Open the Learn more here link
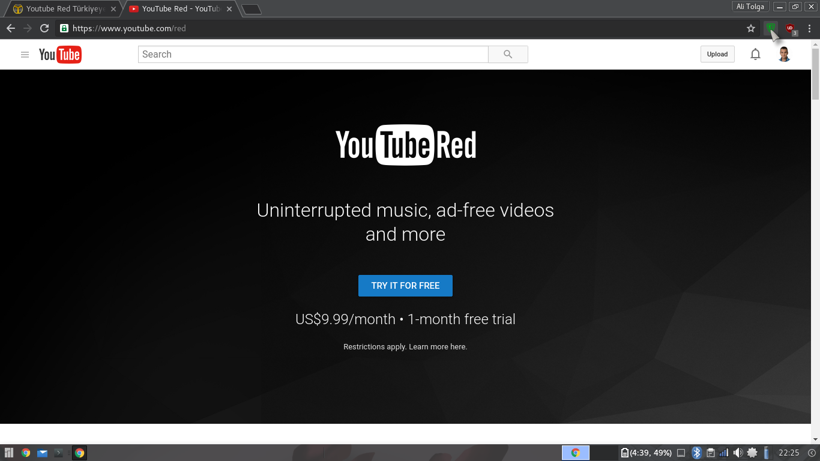 (438, 346)
